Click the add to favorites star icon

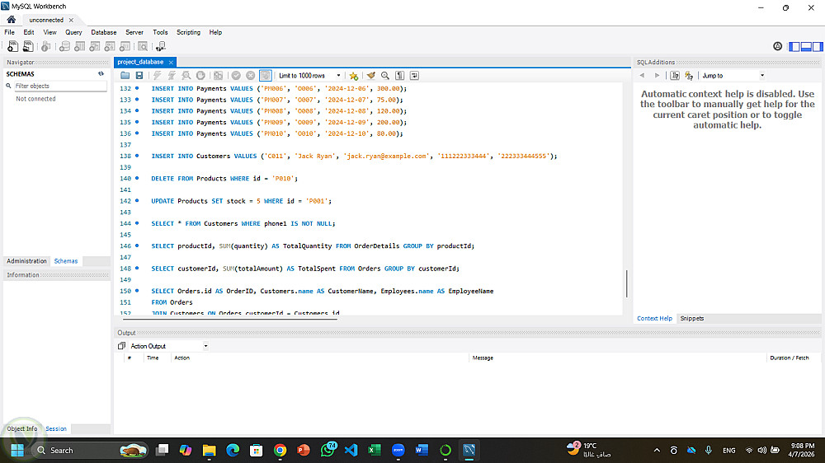(354, 75)
